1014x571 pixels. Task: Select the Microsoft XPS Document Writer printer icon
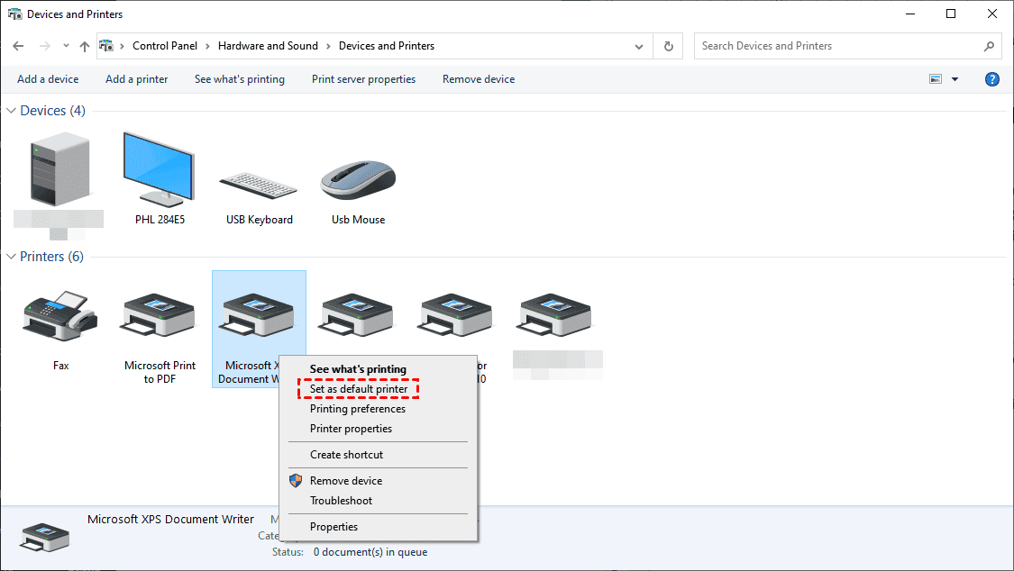coord(258,314)
